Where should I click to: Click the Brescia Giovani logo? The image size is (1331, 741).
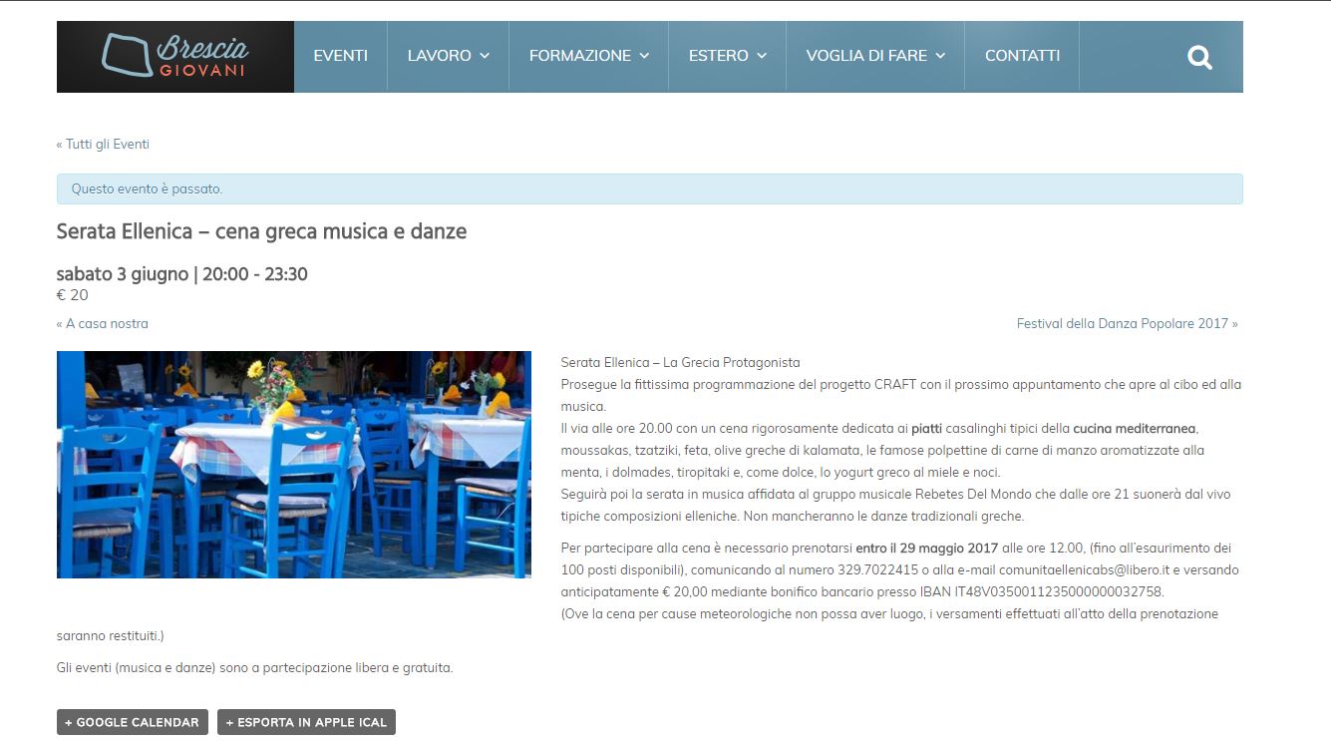175,56
